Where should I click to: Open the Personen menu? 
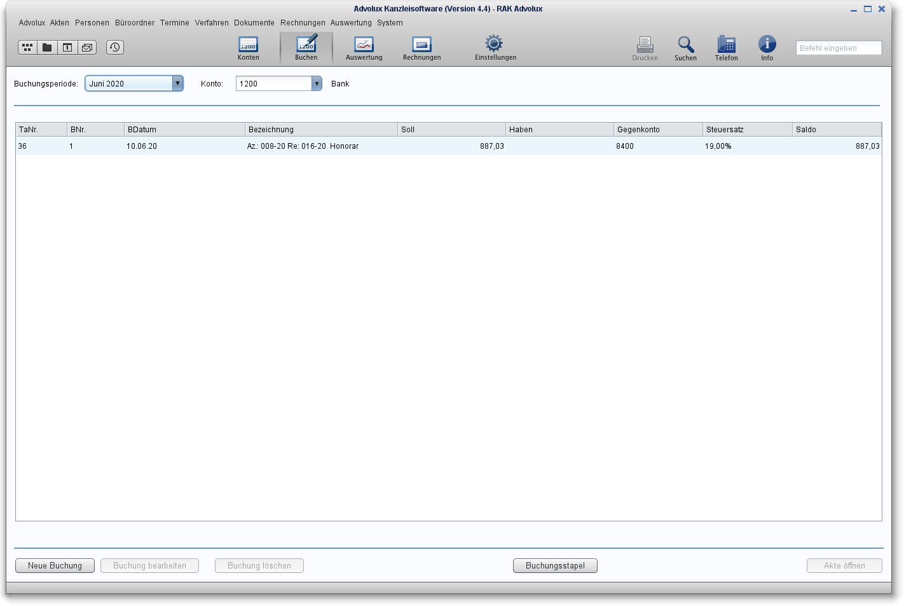pyautogui.click(x=92, y=23)
